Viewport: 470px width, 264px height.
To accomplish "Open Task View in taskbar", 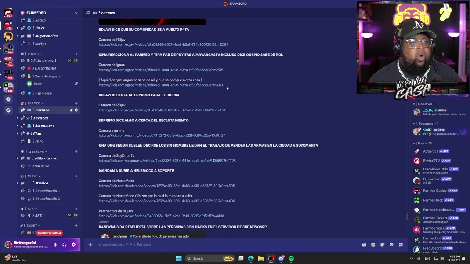I will pos(241,258).
